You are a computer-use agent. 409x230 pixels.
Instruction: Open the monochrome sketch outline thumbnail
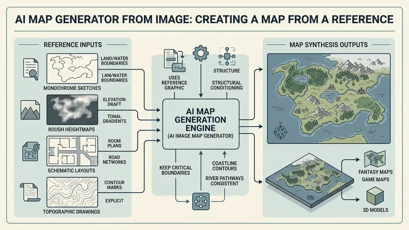[x=72, y=68]
